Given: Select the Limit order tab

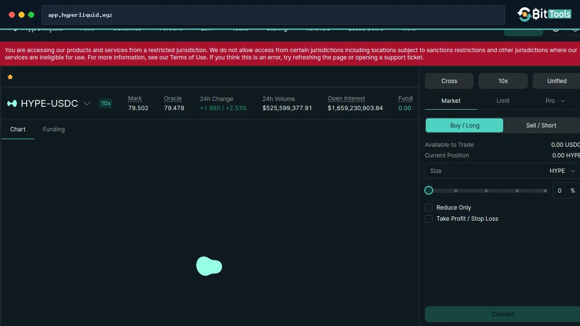Looking at the screenshot, I should pyautogui.click(x=503, y=101).
